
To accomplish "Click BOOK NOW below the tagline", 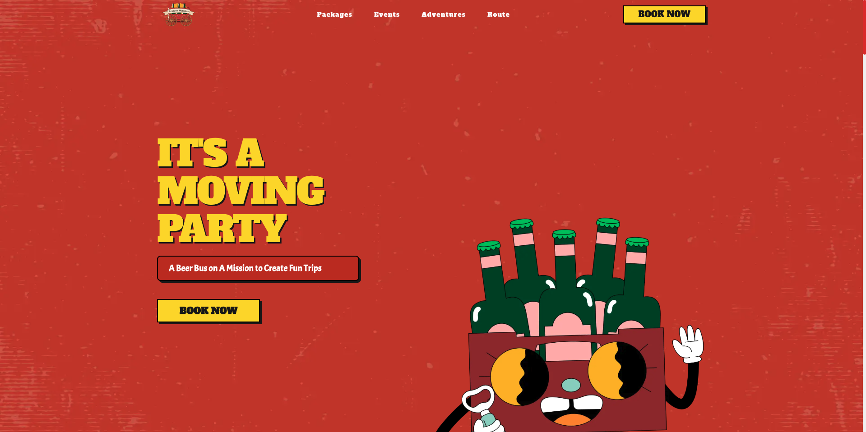I will [208, 311].
